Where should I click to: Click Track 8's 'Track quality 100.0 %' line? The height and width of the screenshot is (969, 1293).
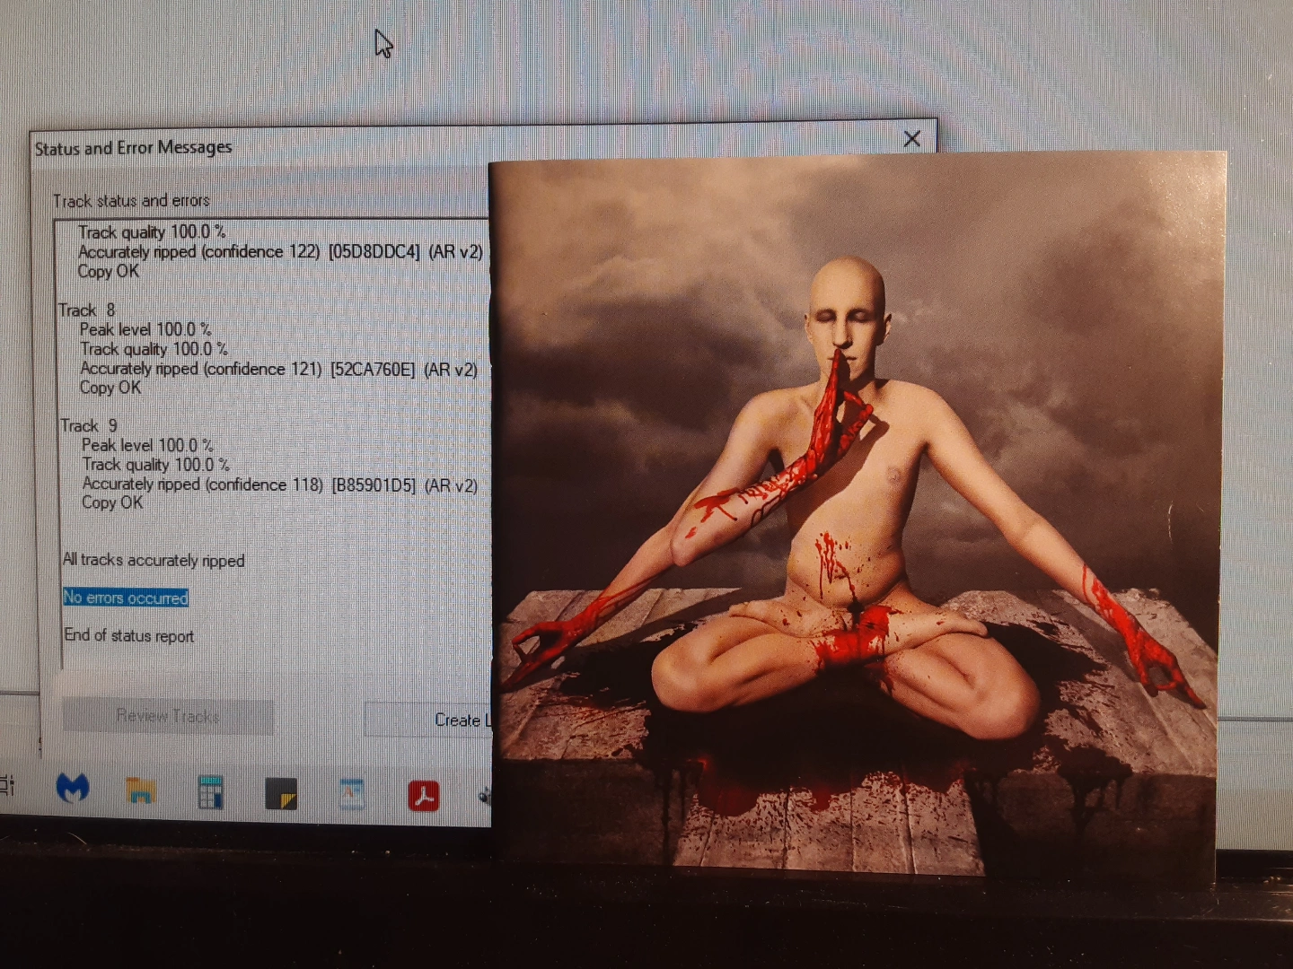154,349
